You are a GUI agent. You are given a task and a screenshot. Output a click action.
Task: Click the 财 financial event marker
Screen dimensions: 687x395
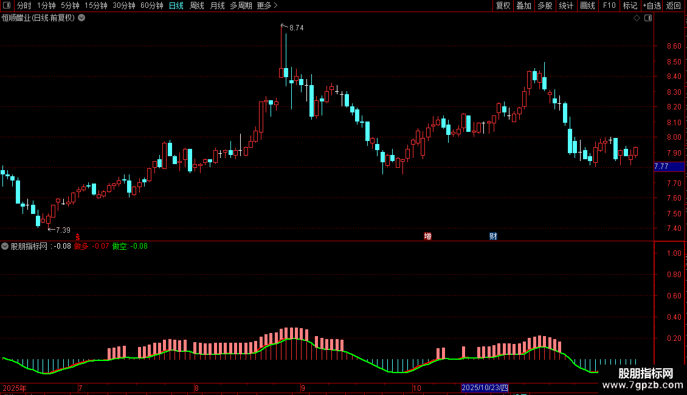click(493, 236)
